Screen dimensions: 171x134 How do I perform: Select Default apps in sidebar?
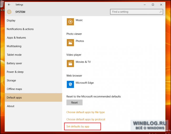click(x=33, y=98)
